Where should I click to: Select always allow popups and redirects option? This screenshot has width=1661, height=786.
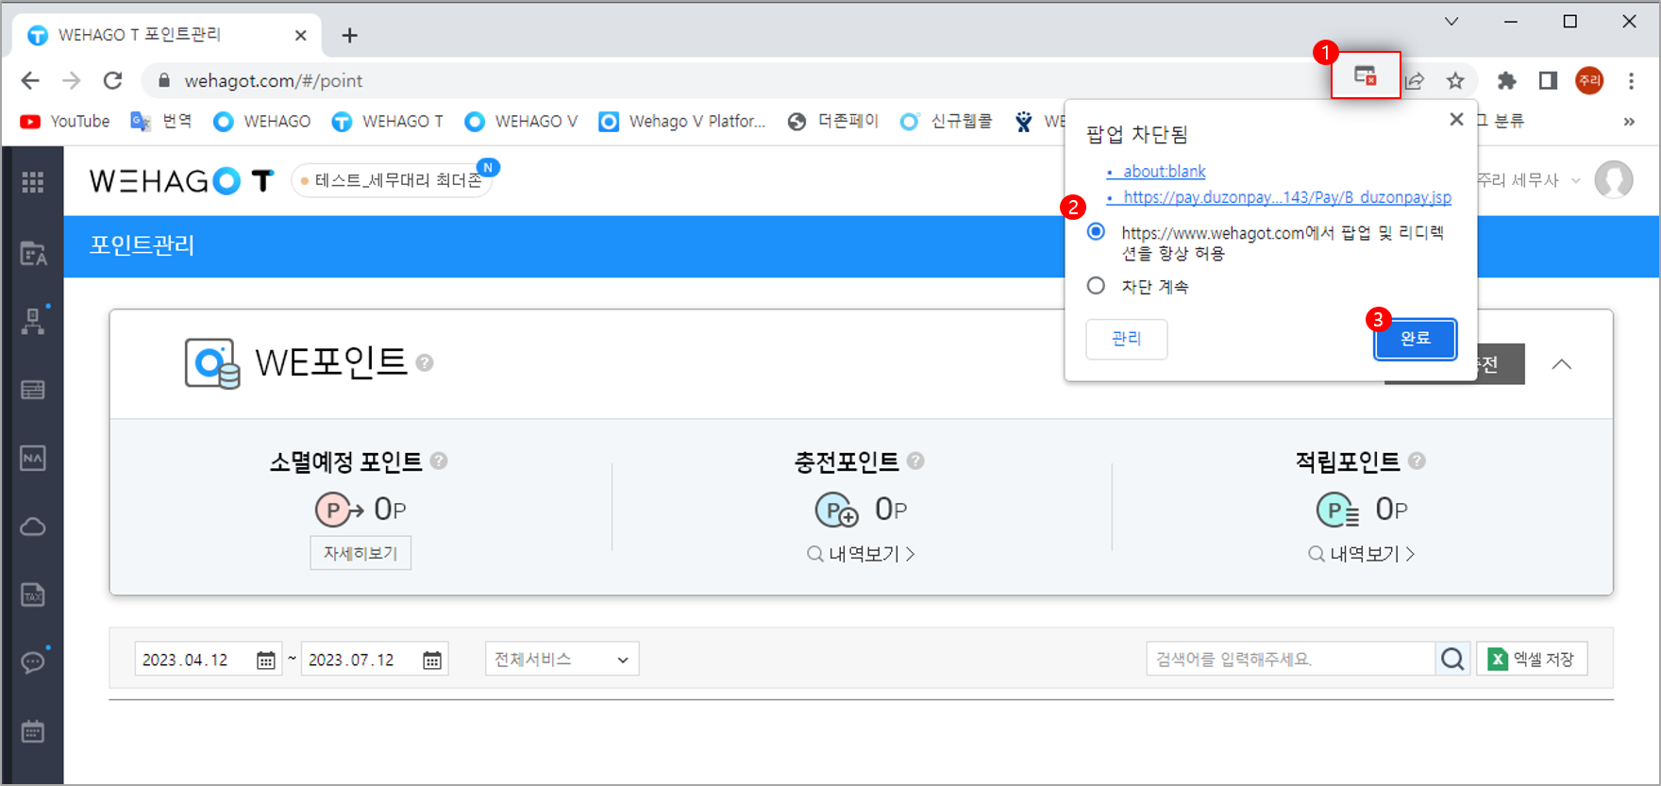point(1096,232)
